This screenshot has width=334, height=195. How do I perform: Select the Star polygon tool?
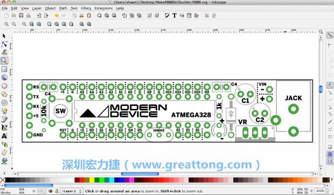[x=4, y=94]
